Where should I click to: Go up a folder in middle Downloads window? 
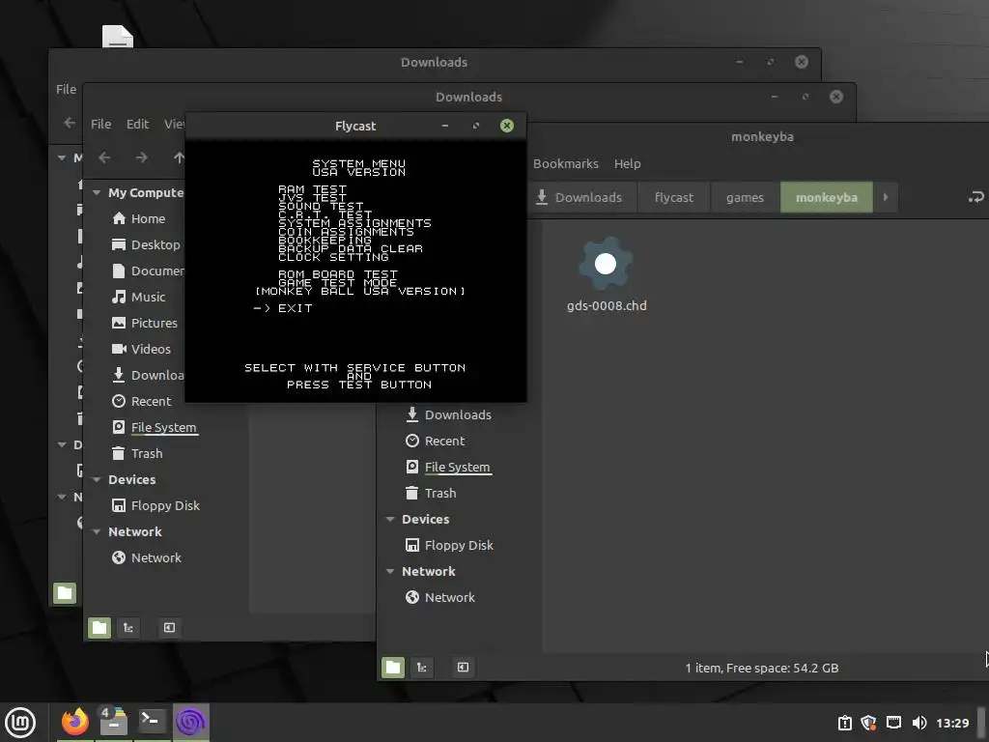click(x=179, y=157)
